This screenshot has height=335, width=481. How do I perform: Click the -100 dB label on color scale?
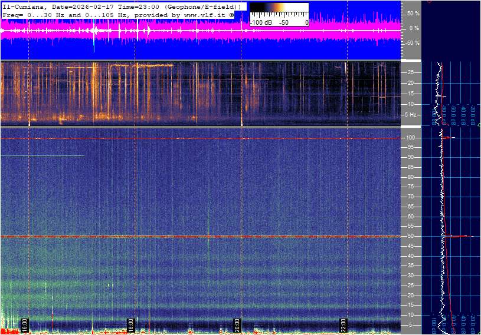260,22
